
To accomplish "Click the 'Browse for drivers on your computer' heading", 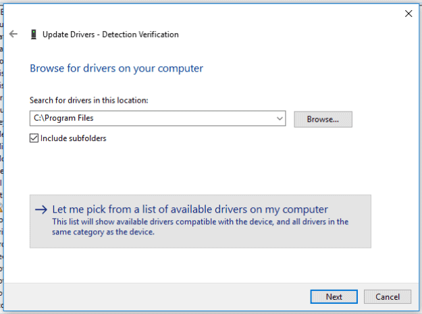I will [x=116, y=68].
